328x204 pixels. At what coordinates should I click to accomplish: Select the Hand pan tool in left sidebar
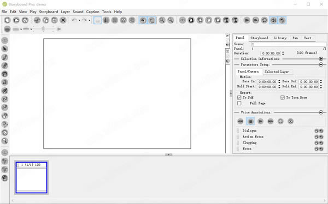pos(4,133)
